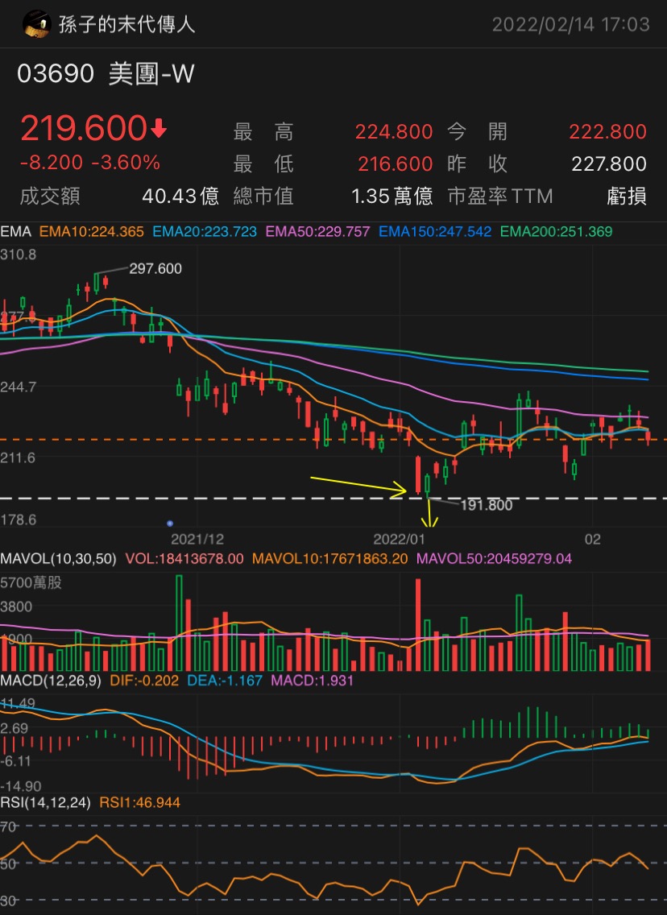The width and height of the screenshot is (667, 915).
Task: Select the percentage change -3.60%
Action: tap(126, 162)
